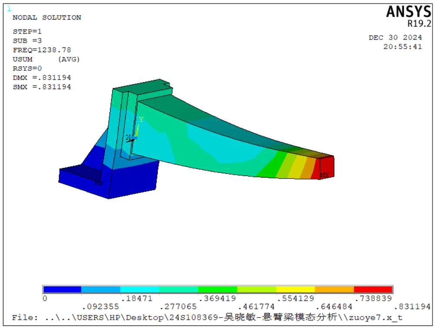Click the 20:55:41 timestamp

pos(403,47)
